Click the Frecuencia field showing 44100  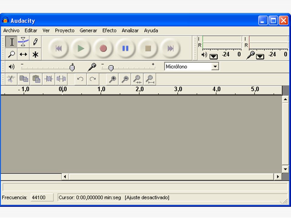click(42, 197)
